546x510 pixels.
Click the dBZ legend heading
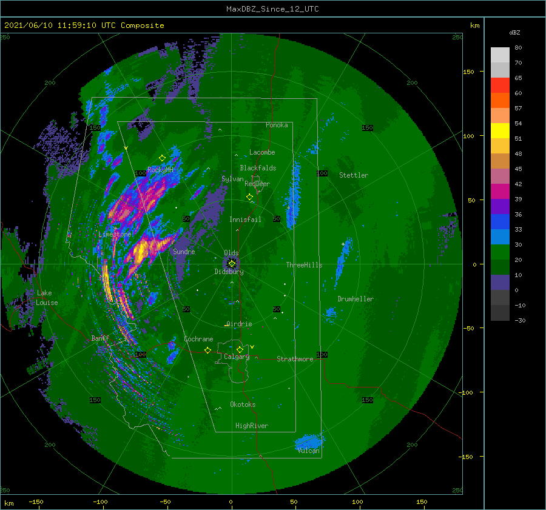(514, 32)
